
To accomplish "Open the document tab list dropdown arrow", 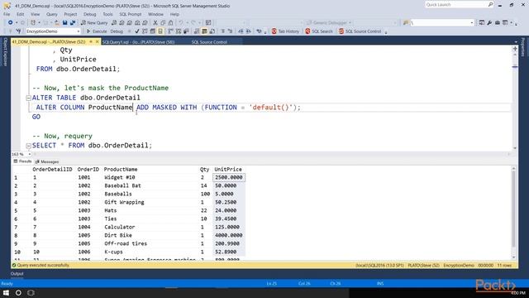I will 516,42.
